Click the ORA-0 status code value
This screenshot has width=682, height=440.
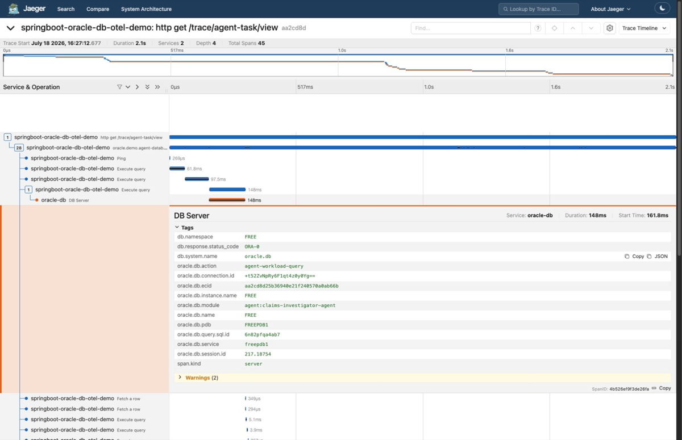(x=252, y=246)
